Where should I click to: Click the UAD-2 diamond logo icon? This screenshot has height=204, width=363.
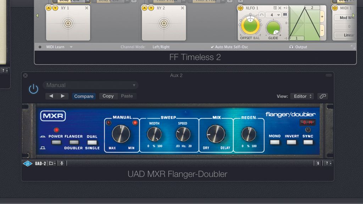[x=27, y=163]
